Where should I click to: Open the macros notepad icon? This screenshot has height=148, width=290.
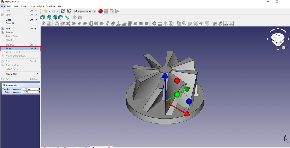tap(112, 11)
